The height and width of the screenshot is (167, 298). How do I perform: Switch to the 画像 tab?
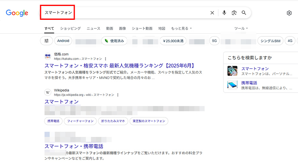(122, 28)
